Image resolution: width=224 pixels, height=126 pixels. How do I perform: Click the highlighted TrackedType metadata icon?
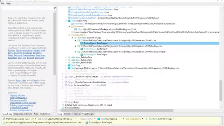coord(82,43)
